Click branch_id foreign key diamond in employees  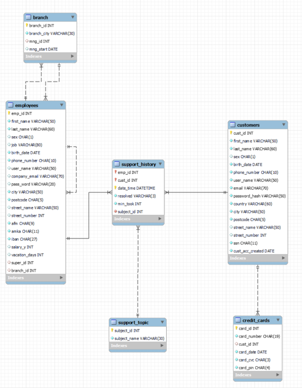[9, 270]
